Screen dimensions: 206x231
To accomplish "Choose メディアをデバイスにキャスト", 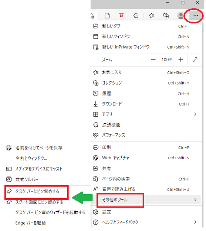I will point(47,169).
